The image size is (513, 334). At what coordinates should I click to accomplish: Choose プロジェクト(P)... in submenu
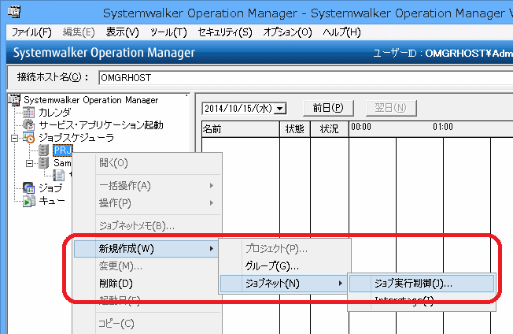click(x=285, y=249)
